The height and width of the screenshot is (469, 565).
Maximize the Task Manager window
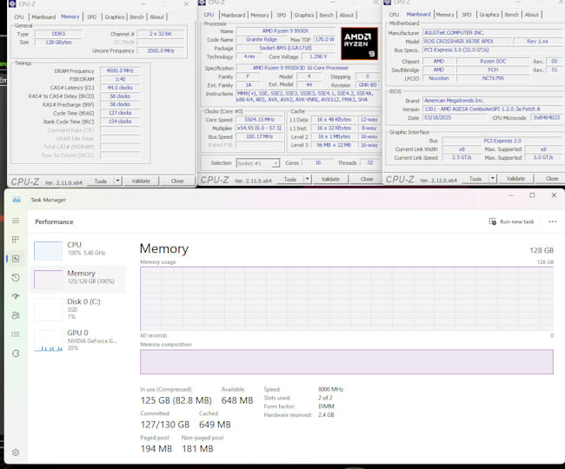point(532,195)
